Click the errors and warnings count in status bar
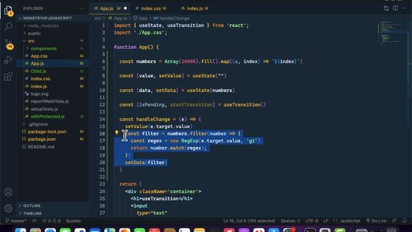The image size is (412, 232). tap(51, 220)
